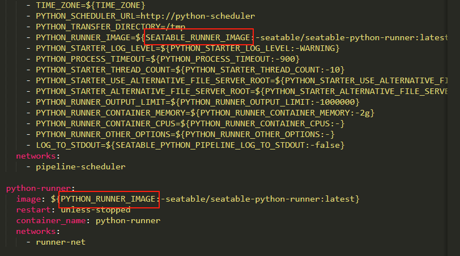The width and height of the screenshot is (460, 256).
Task: Click the highlighted PYTHON_RUNNER_IMAGE variable in image line
Action: pyautogui.click(x=108, y=199)
